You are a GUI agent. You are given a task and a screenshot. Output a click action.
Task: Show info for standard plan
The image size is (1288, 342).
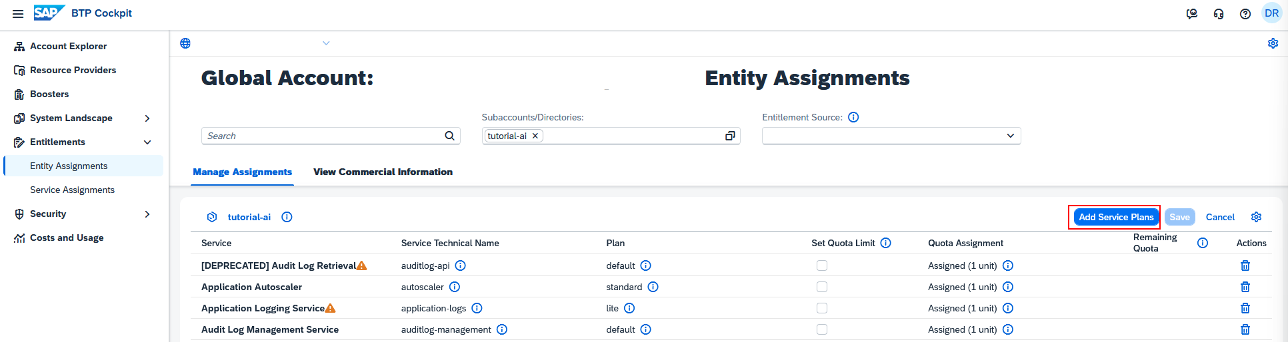click(x=653, y=287)
